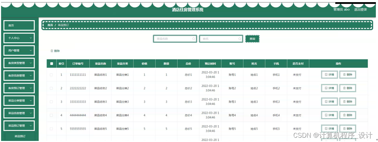Check the row 1 checkbox
The image size is (378, 142).
click(x=51, y=75)
